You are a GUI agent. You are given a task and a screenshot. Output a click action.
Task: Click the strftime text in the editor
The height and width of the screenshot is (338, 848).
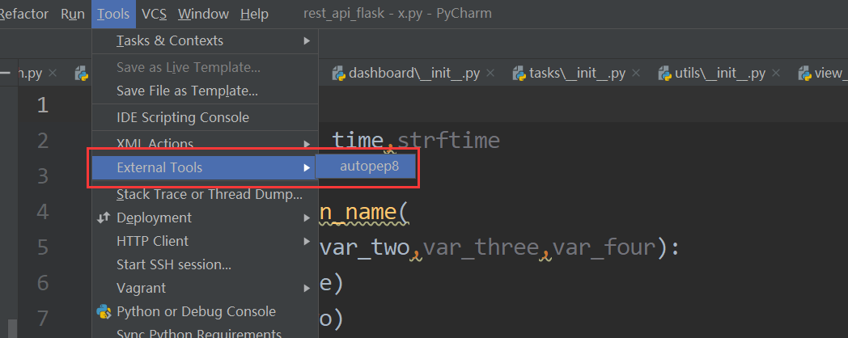point(448,141)
